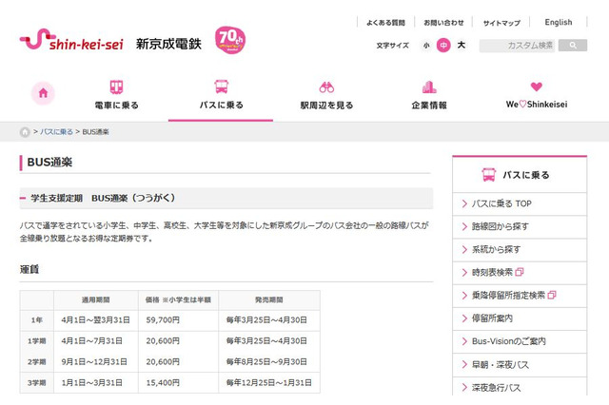This screenshot has height=405, width=609.
Task: Open サイトマップ link
Action: click(501, 23)
